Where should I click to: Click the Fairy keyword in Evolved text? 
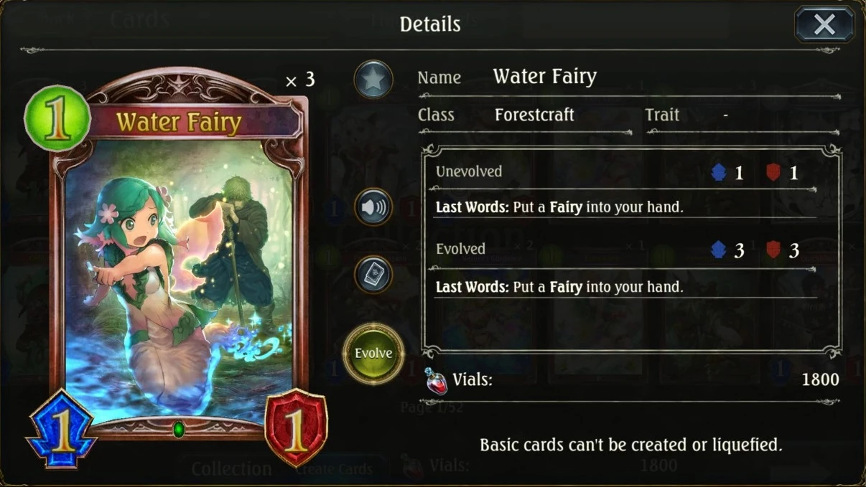point(566,287)
